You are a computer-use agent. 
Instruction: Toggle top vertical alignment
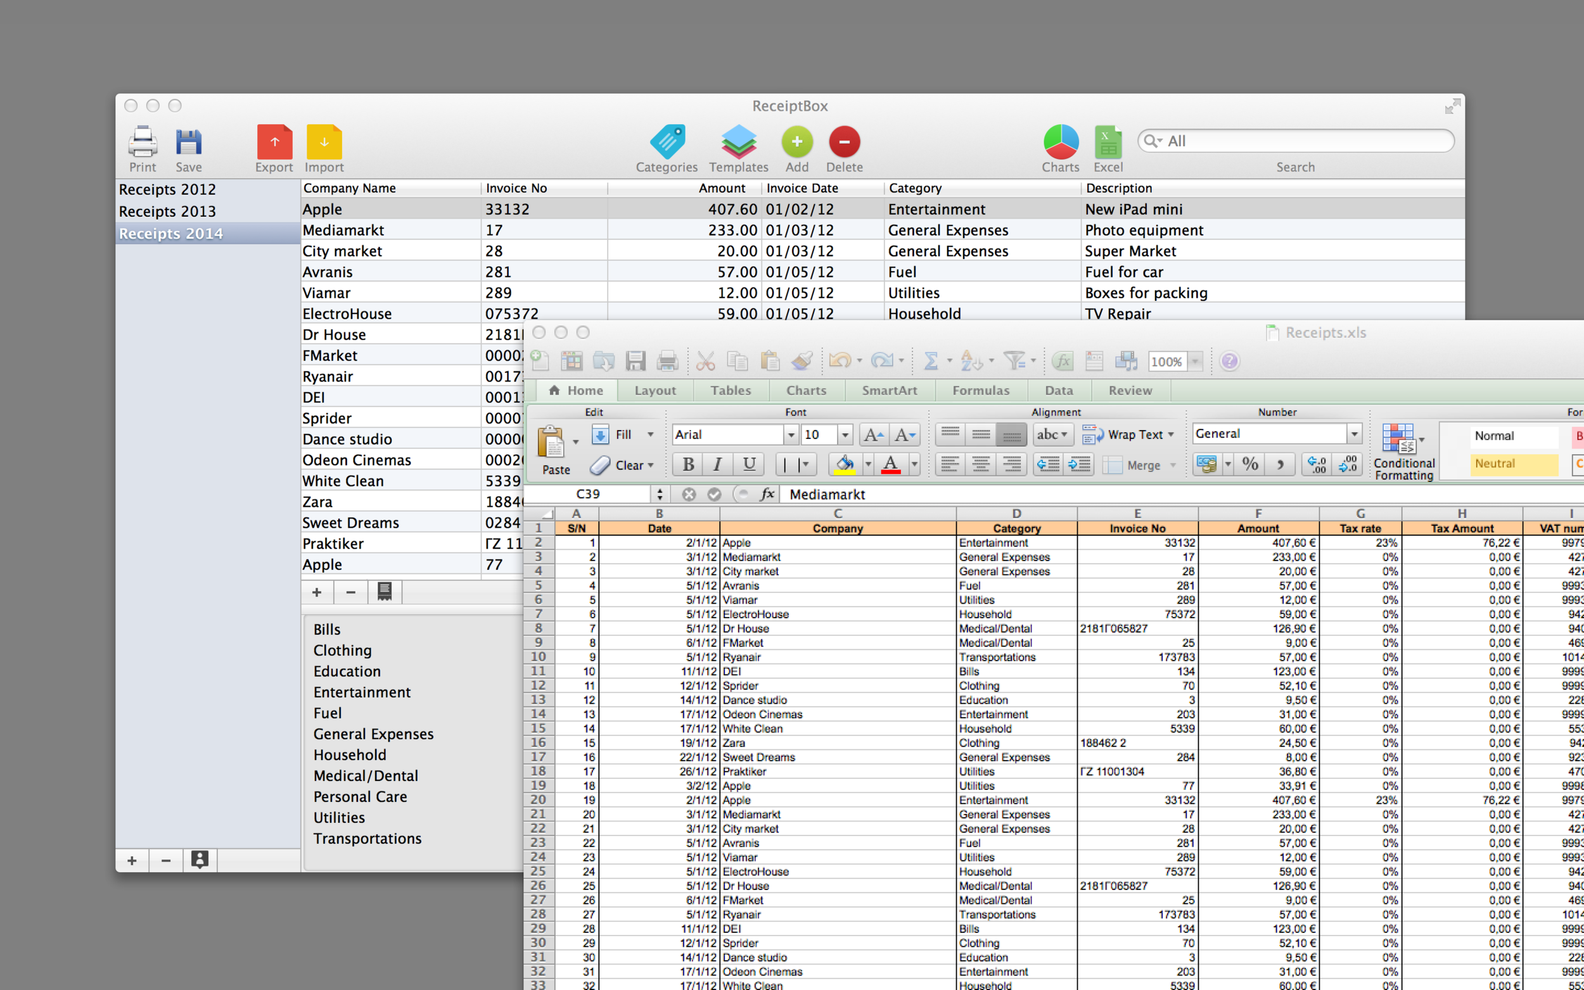[950, 434]
